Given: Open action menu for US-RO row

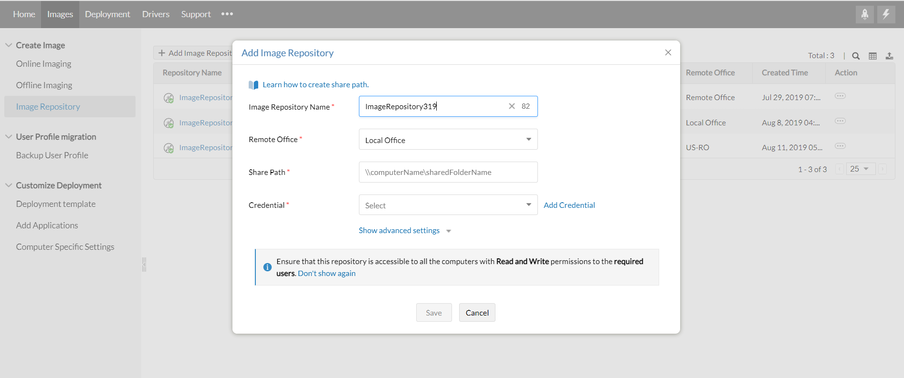Looking at the screenshot, I should 840,146.
